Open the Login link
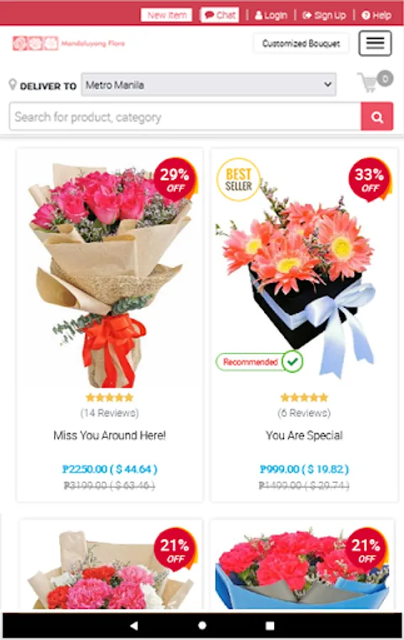The image size is (404, 640). pos(271,16)
